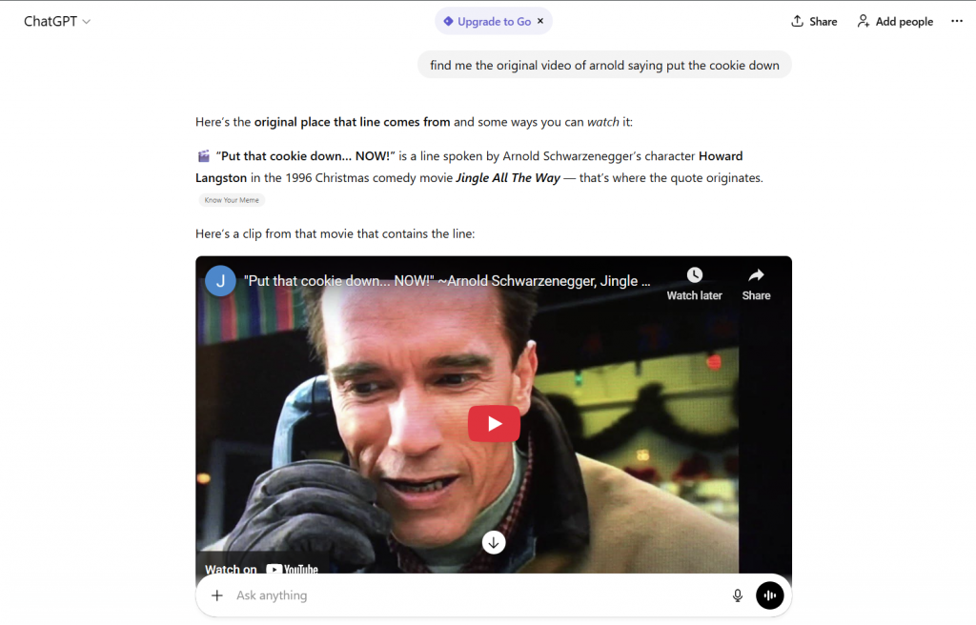Image resolution: width=976 pixels, height=625 pixels.
Task: Share this conversation from the header
Action: pyautogui.click(x=814, y=21)
